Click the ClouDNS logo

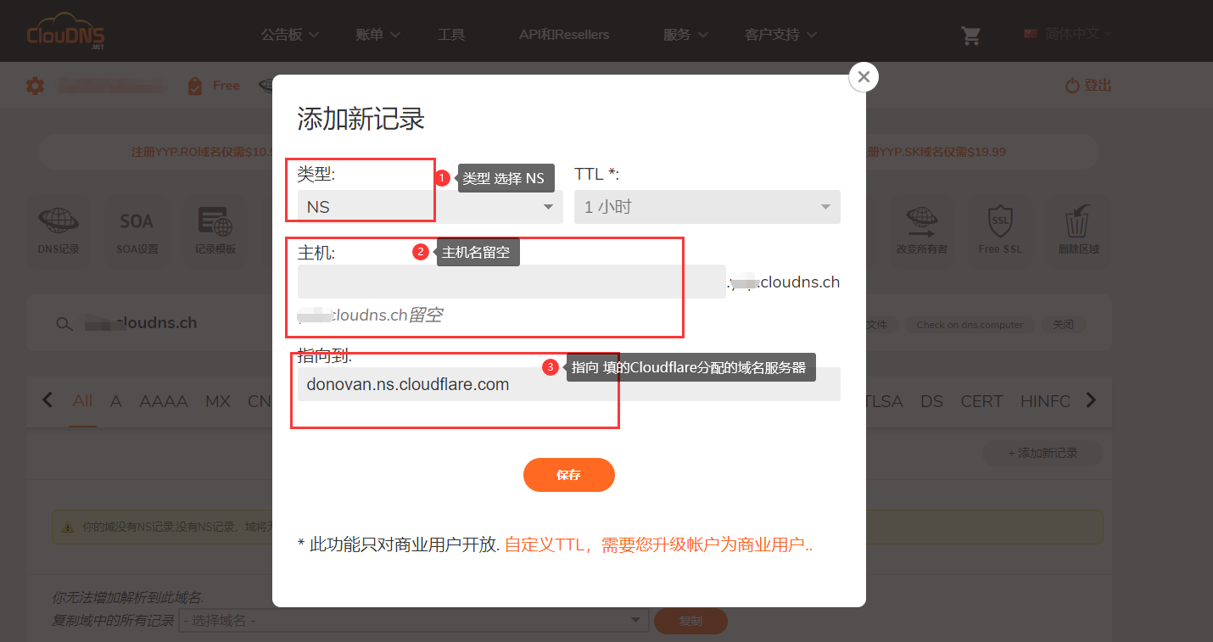coord(65,31)
